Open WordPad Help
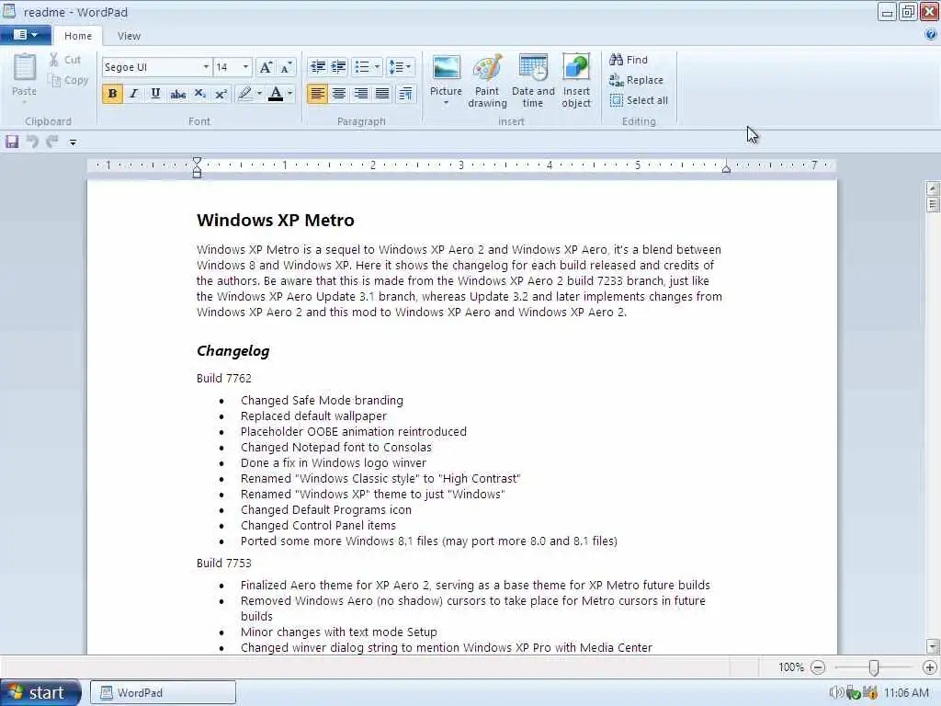The height and width of the screenshot is (706, 941). pos(932,35)
